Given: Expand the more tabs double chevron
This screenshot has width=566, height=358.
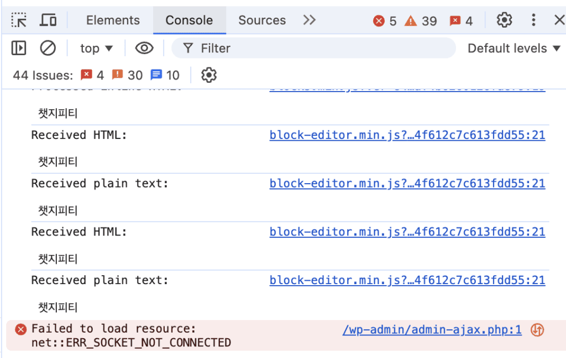Looking at the screenshot, I should [x=310, y=20].
